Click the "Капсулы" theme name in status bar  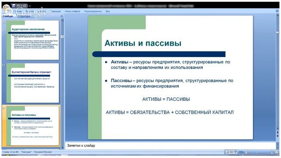(x=26, y=152)
